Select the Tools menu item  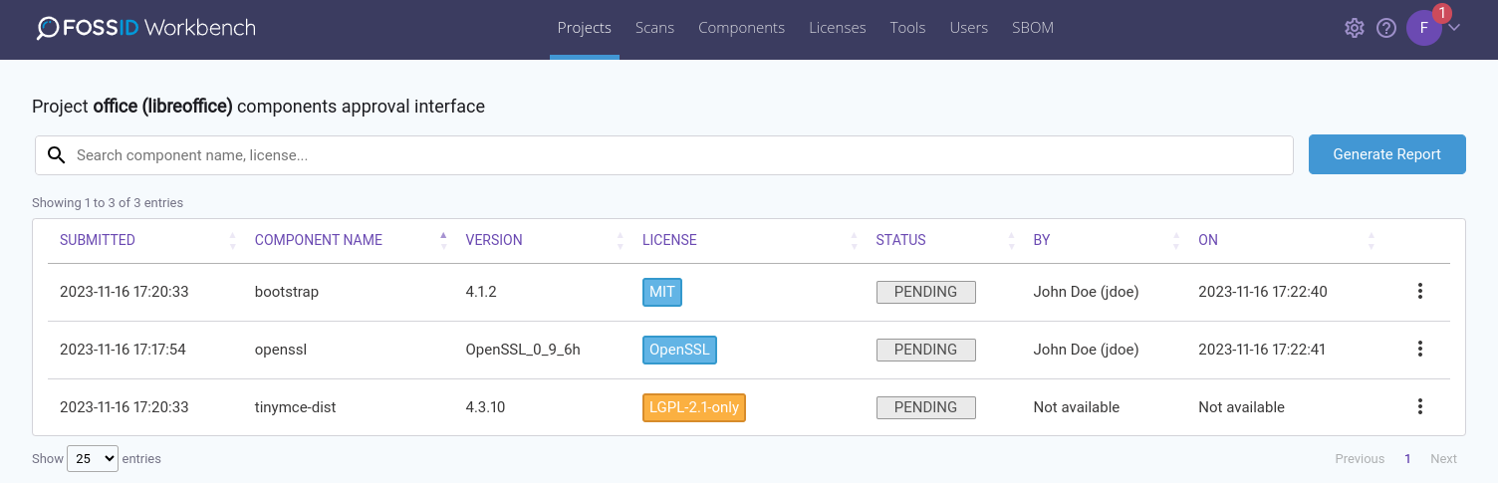click(907, 28)
